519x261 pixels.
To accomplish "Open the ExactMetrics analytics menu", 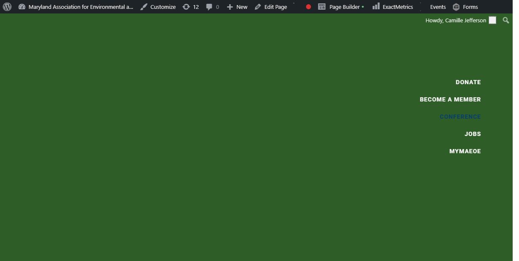I will (x=393, y=7).
